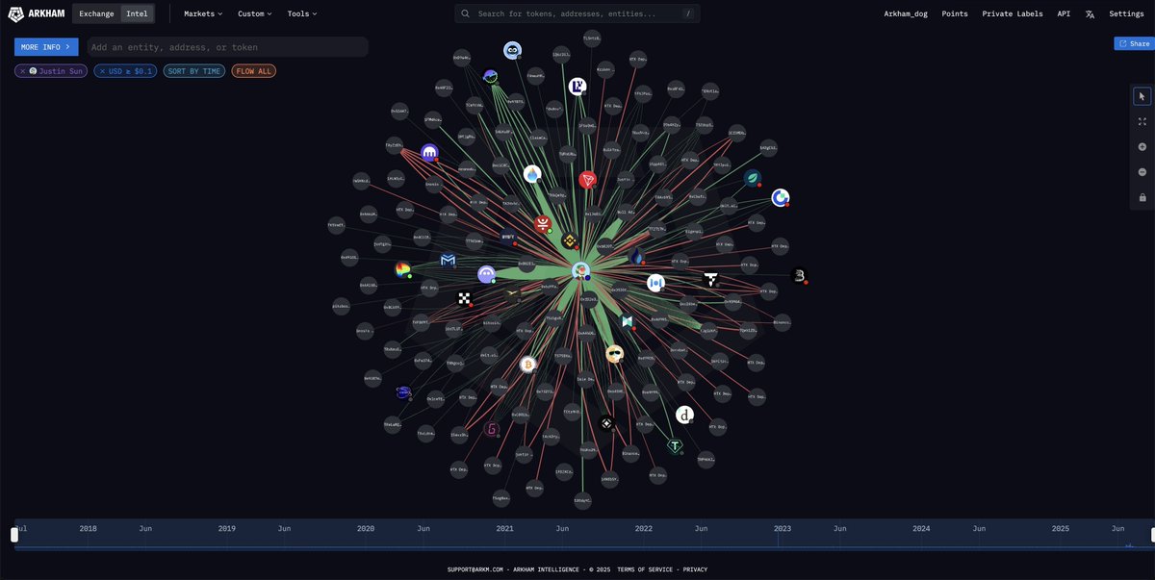
Task: Remove the Justin Sun filter chip
Action: 23,71
